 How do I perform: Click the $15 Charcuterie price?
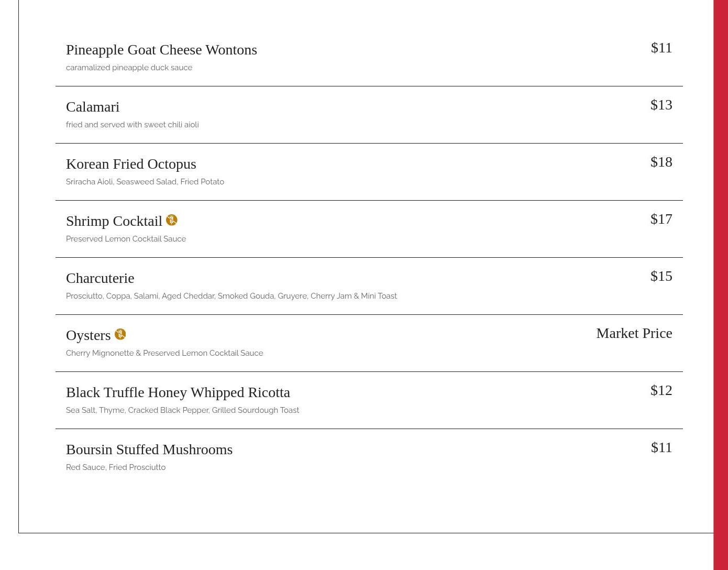[x=661, y=276]
